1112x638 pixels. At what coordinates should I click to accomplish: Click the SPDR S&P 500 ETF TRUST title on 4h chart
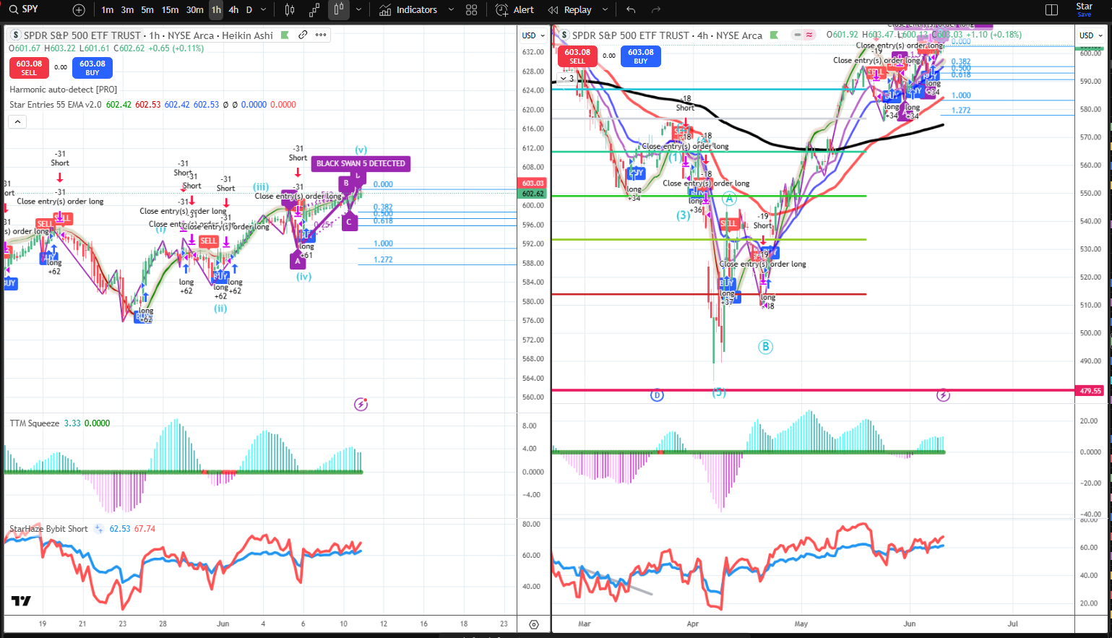click(631, 35)
